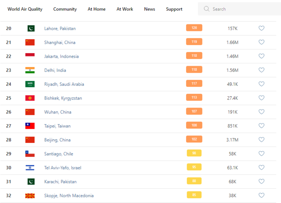The image size is (281, 203).
Task: Click the heart icon for Beijing row
Action: (x=261, y=140)
